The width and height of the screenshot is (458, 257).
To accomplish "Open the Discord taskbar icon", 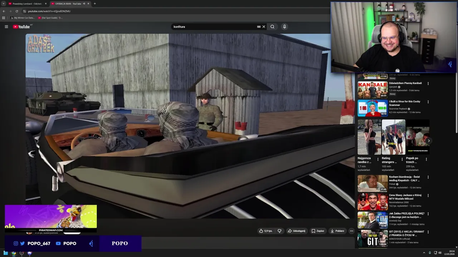I will click(29, 253).
